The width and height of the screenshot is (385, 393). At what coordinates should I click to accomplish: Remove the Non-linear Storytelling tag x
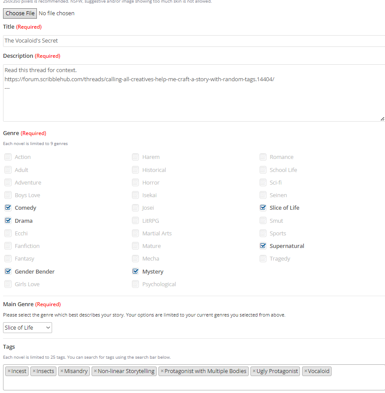coord(95,371)
